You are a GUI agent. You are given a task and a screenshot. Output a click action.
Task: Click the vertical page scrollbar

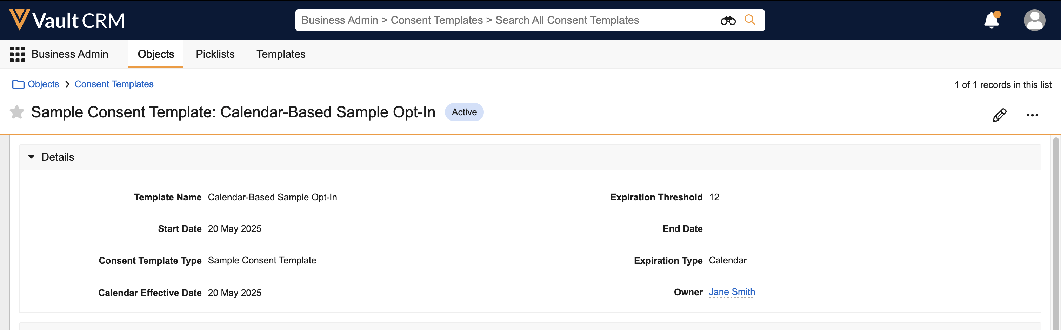[1055, 231]
